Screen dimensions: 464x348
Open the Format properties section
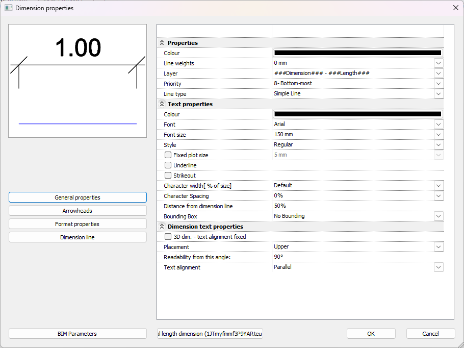tap(78, 224)
